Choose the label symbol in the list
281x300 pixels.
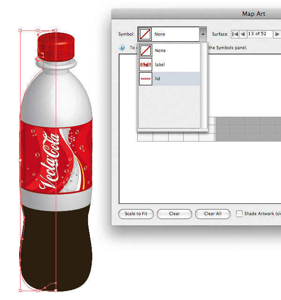170,65
